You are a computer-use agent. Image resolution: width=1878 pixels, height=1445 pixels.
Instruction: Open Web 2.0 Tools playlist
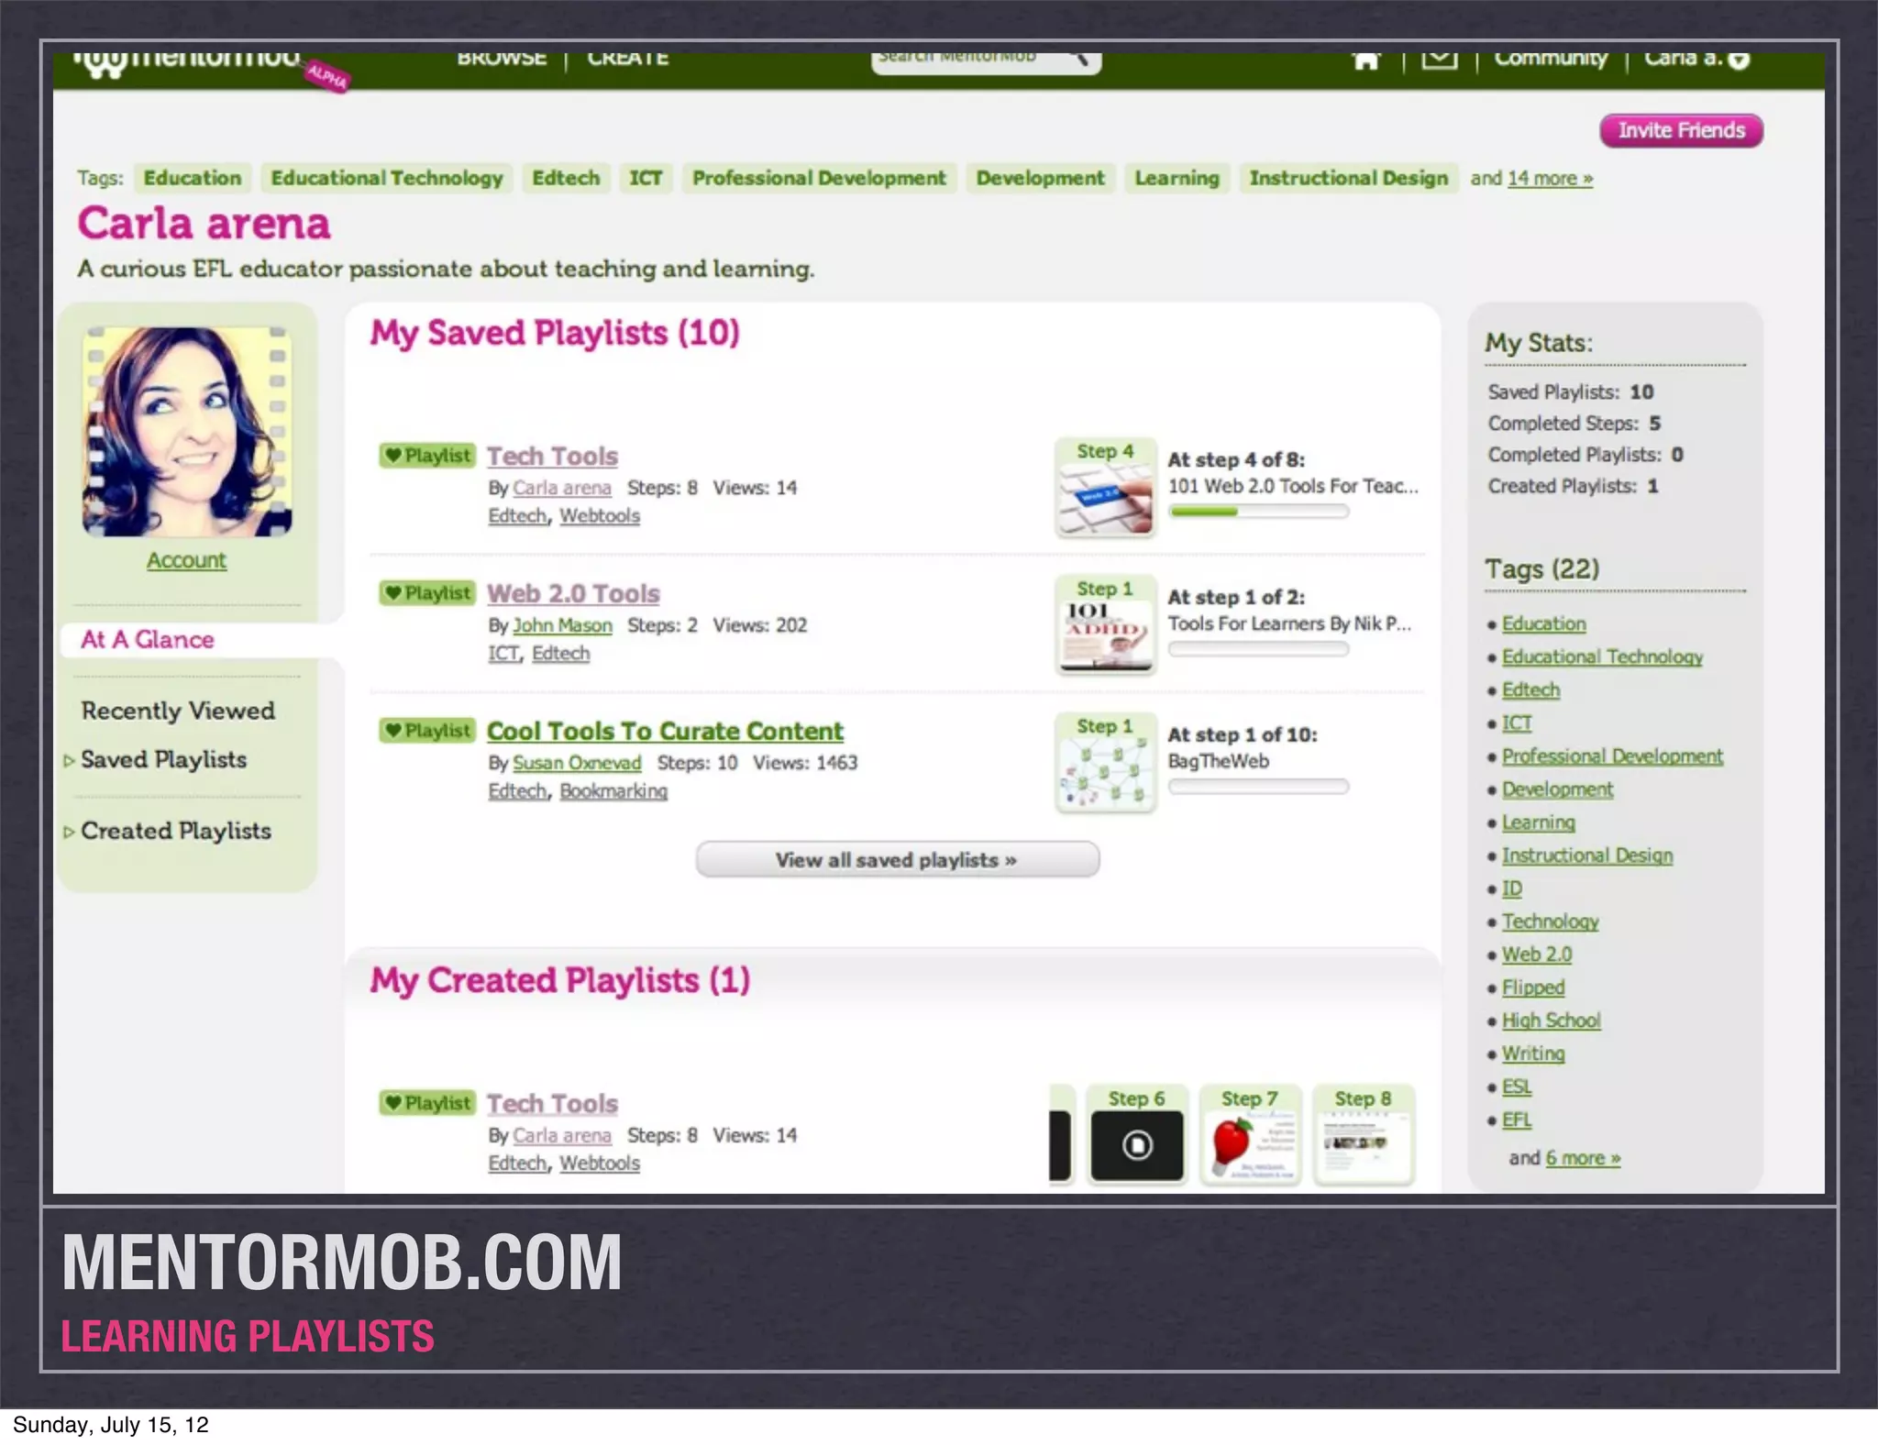coord(573,593)
